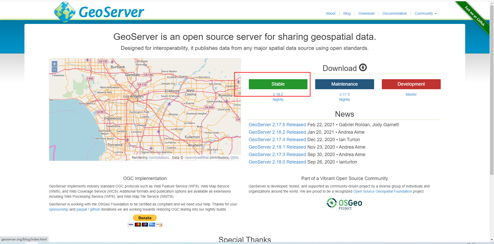494x244 pixels.
Task: Click the download arrow icon beside Download heading
Action: click(363, 67)
